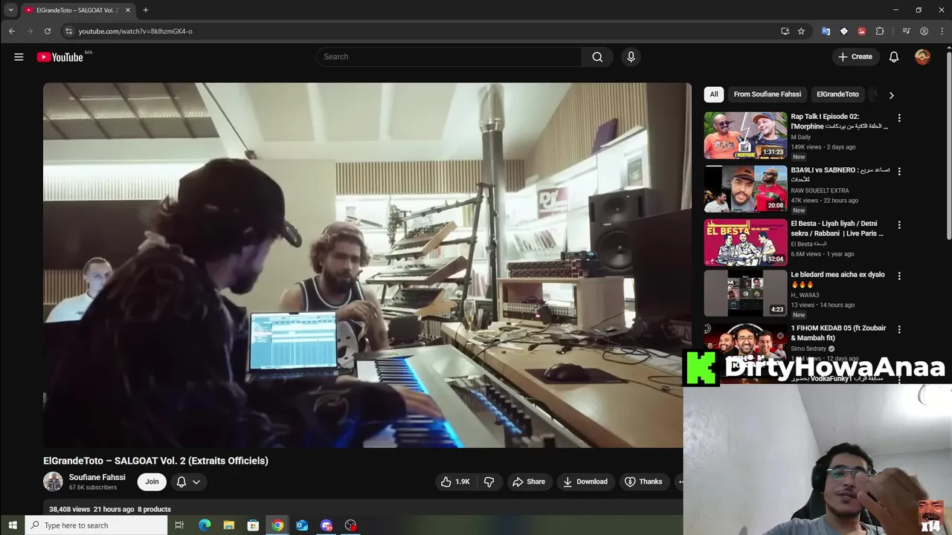This screenshot has height=535, width=952.
Task: Click the Chrome address bar URL
Action: (135, 31)
